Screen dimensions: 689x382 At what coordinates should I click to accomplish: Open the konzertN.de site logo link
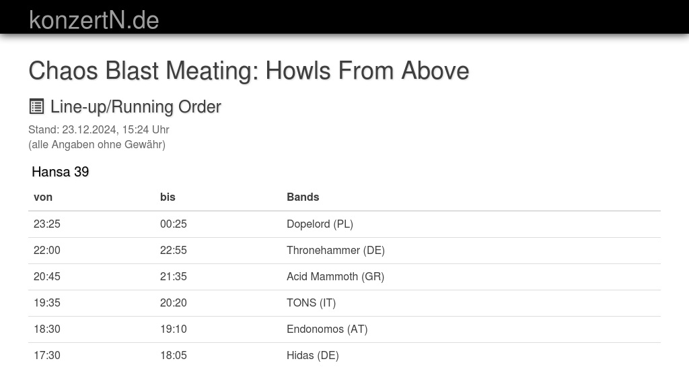(x=94, y=20)
